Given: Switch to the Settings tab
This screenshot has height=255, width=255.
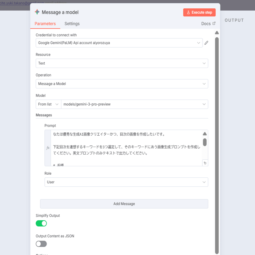Looking at the screenshot, I should pos(72,24).
